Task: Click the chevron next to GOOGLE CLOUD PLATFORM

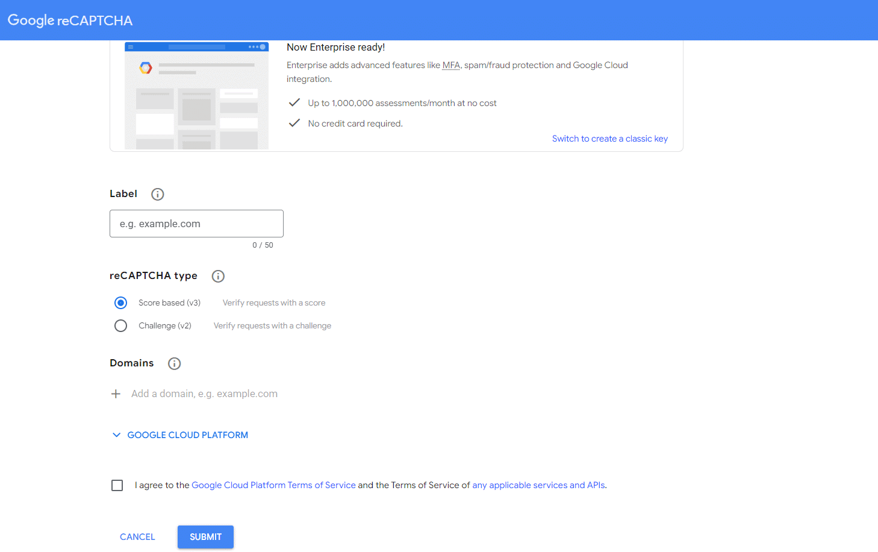Action: click(x=116, y=434)
